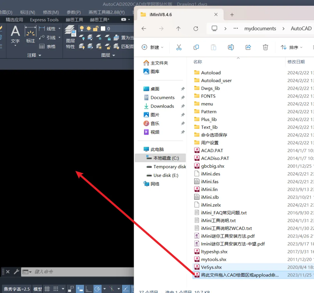Toggle snap mode dots in status bar
Viewport: 314px width, 293px height.
[56, 289]
